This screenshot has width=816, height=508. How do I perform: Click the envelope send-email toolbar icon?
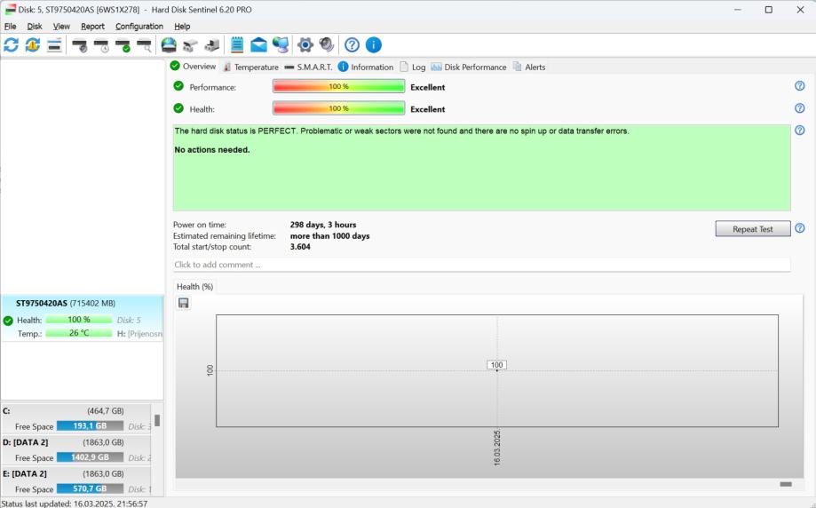point(258,45)
